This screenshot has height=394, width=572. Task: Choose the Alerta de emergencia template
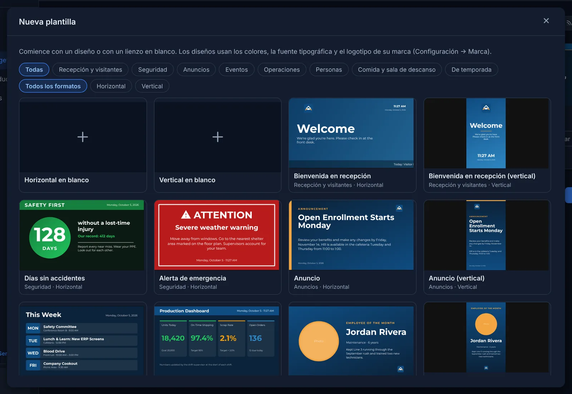click(x=217, y=247)
